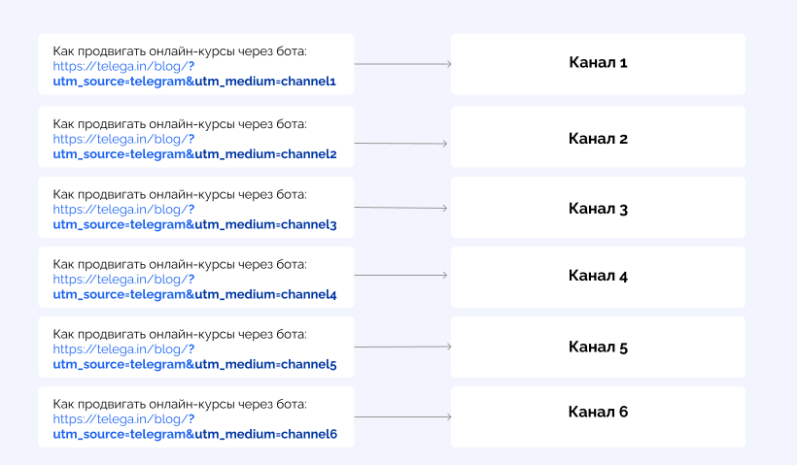Click the arrow pointing to Канал 5
Image resolution: width=798 pixels, height=465 pixels.
(403, 347)
